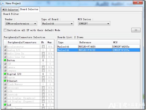This screenshot has width=146, height=110.
Task: Open the Vendor dropdown
Action: (21, 24)
